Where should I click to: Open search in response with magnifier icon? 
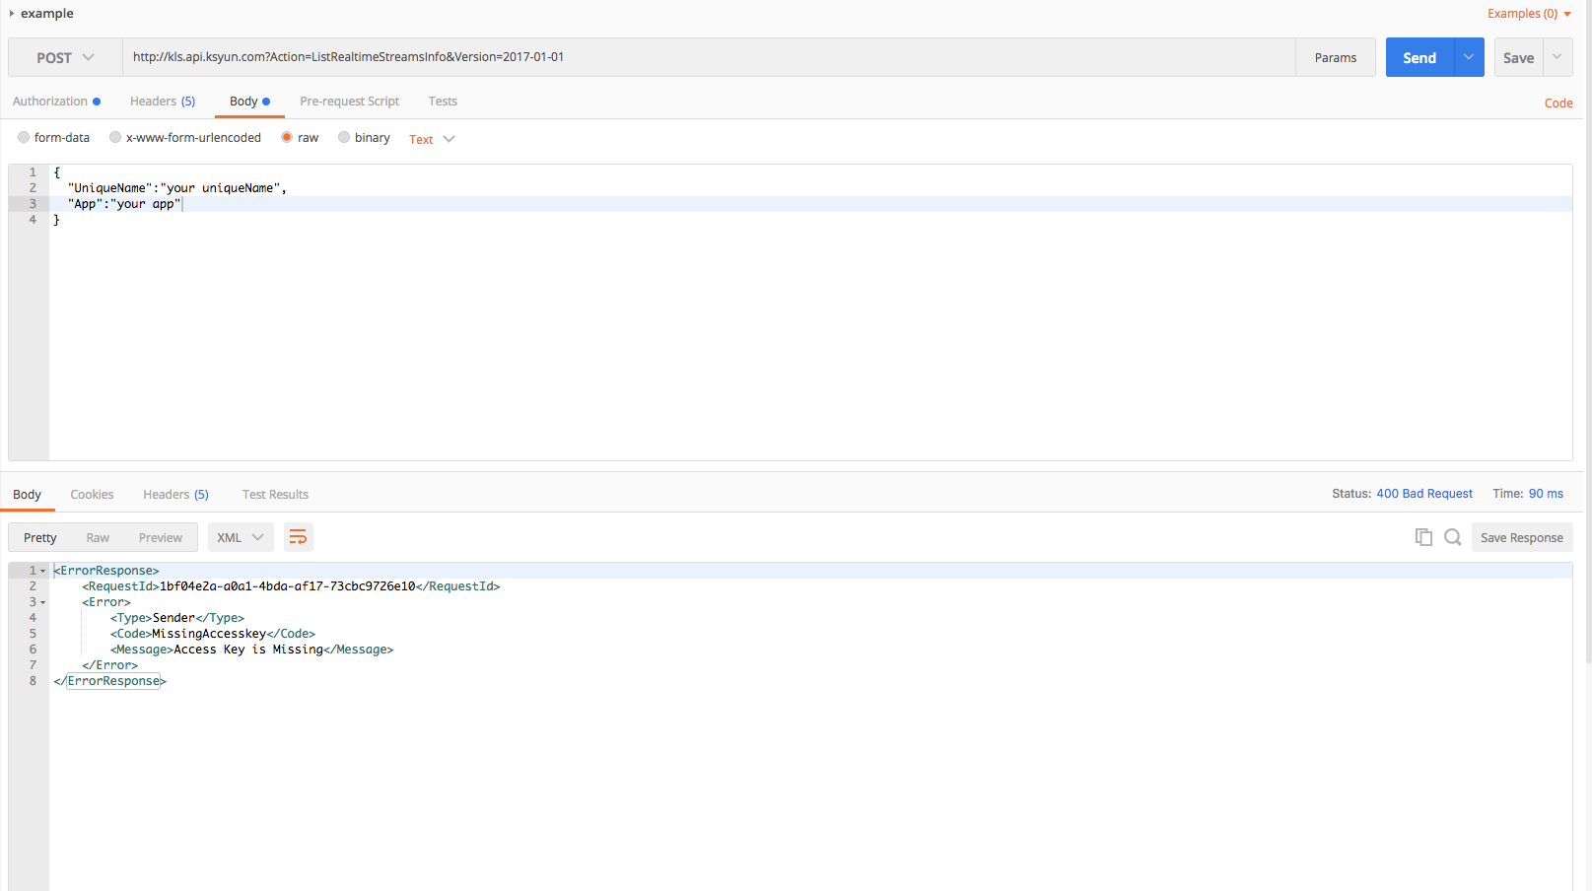[x=1452, y=537]
